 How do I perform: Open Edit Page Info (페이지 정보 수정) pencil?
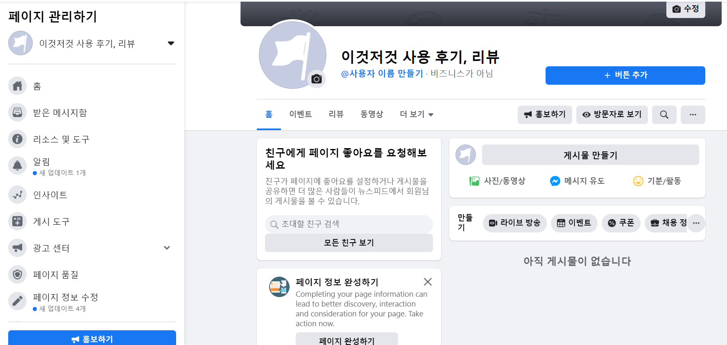(x=17, y=301)
